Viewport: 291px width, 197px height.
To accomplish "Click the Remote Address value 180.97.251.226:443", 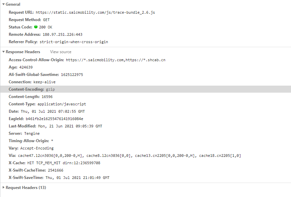I will coord(63,34).
